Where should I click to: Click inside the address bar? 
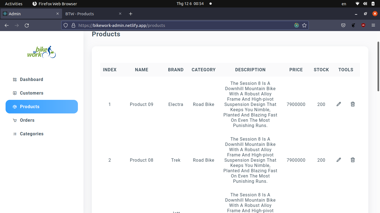point(167,25)
